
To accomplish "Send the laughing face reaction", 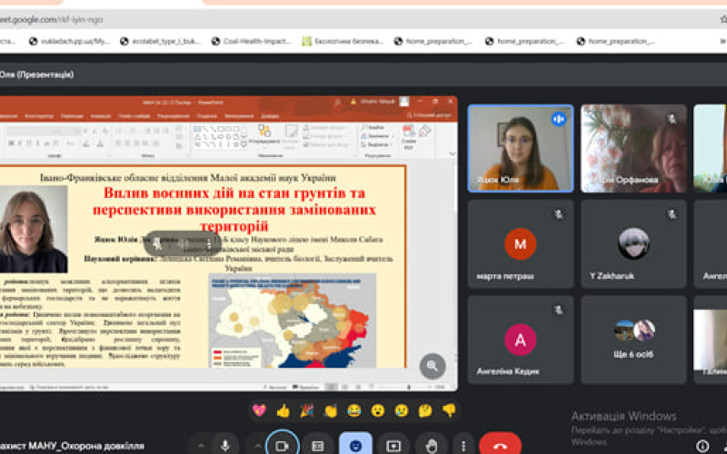I will click(354, 410).
